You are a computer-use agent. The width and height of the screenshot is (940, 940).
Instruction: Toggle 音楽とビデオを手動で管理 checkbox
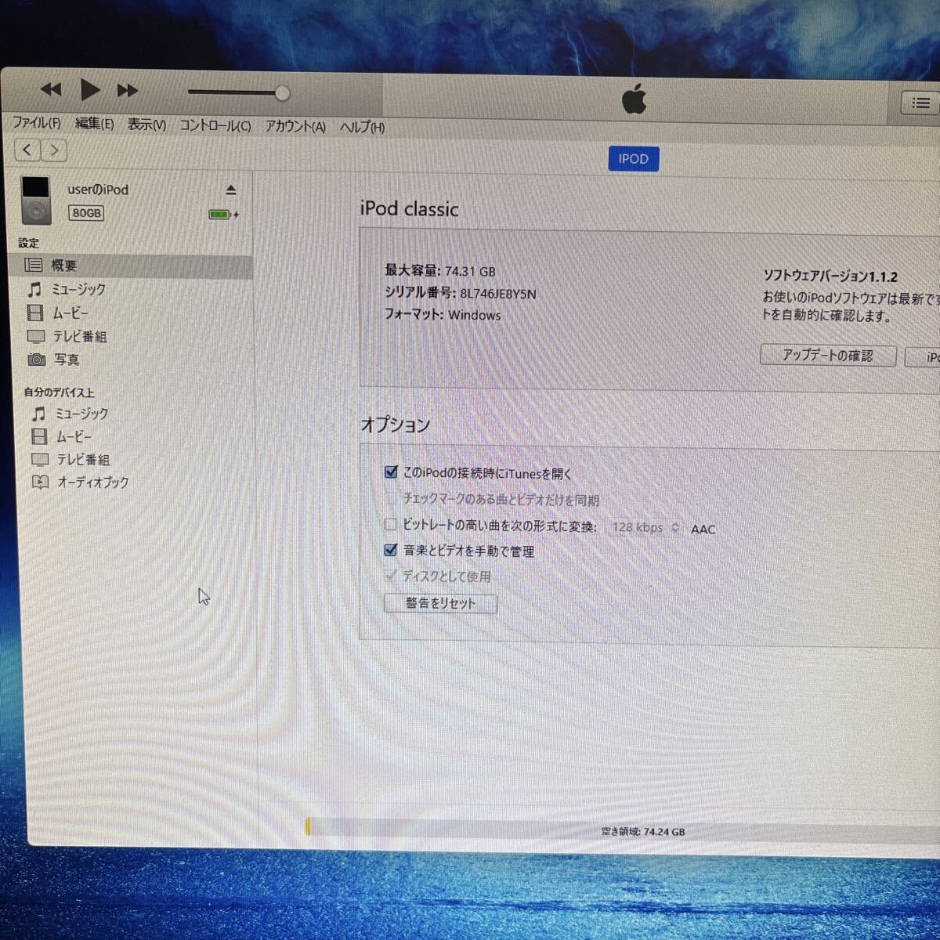pos(390,550)
